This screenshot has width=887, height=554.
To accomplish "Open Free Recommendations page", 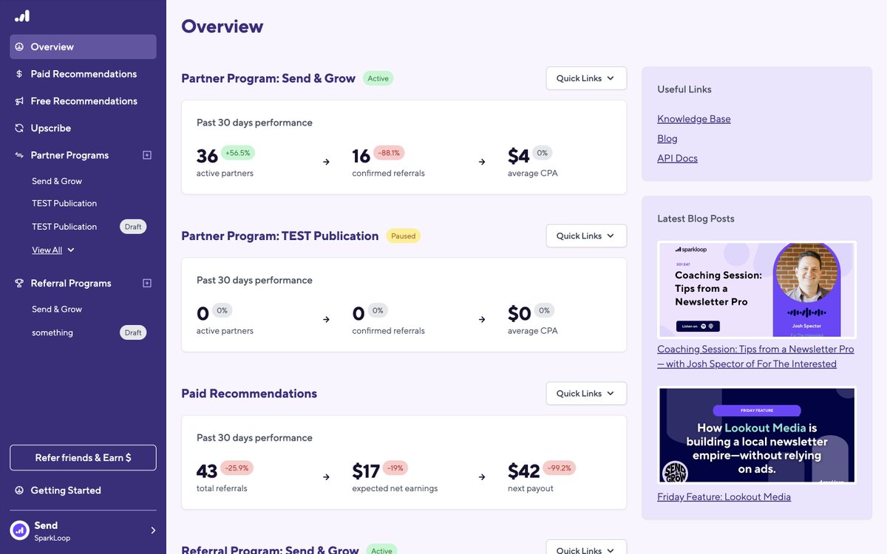I will tap(83, 101).
